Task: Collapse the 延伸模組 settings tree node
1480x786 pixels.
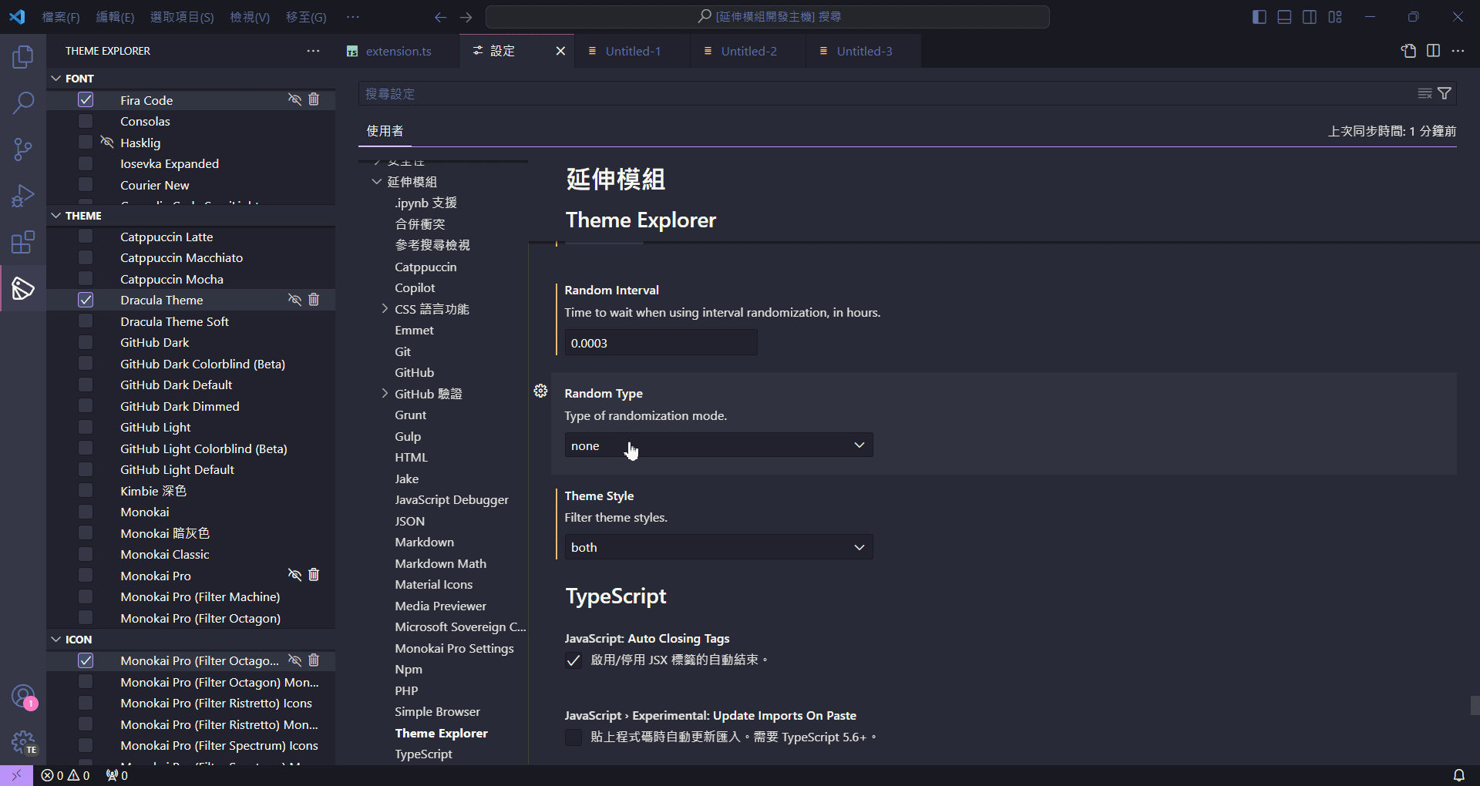Action: (x=377, y=182)
